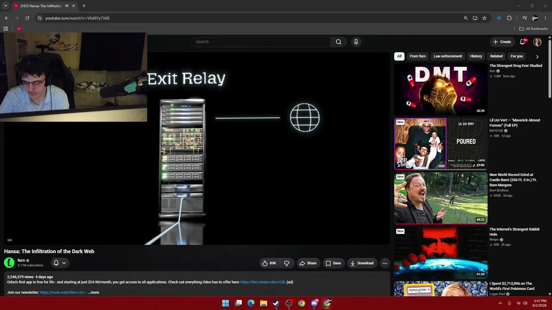Click the title 'I Spent $2,713,096 on The World's First Pokémon Card'
This screenshot has width=552, height=310.
click(x=512, y=286)
